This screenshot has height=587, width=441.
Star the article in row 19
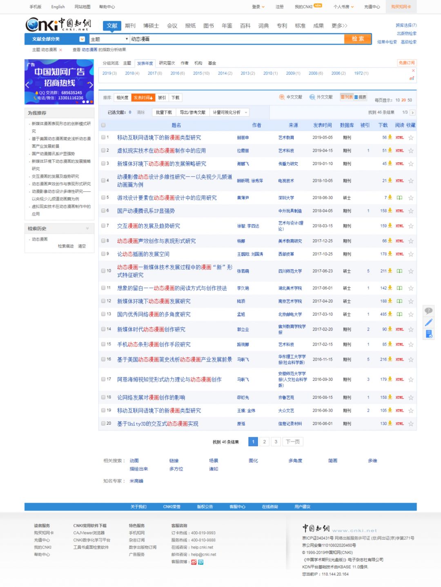(411, 410)
